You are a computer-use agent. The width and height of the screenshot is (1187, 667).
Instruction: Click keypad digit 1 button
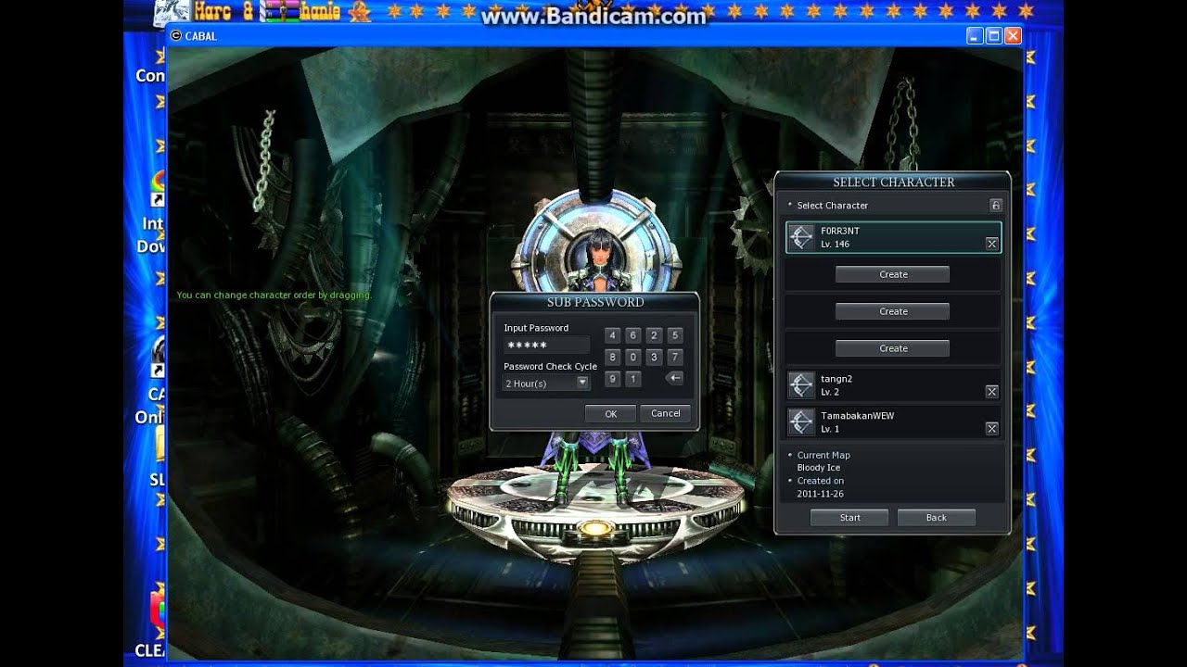(632, 378)
